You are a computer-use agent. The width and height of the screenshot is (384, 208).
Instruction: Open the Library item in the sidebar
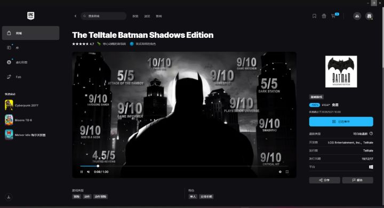[x=30, y=47]
